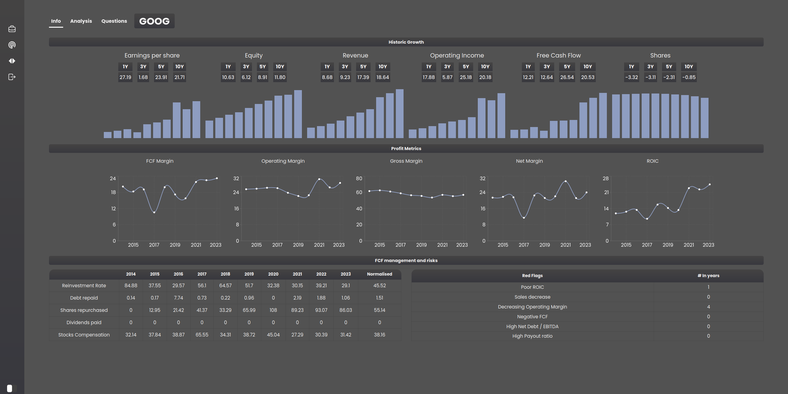The width and height of the screenshot is (788, 394).
Task: Open the Analysis tab
Action: point(81,21)
